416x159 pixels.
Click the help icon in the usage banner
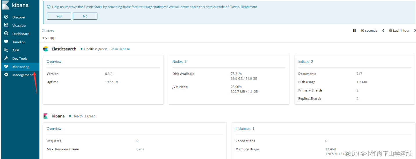(x=48, y=7)
